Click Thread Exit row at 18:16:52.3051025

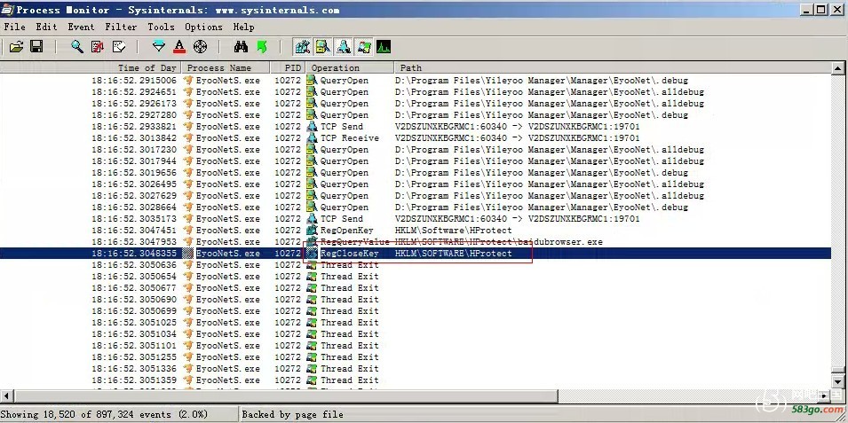pos(416,322)
